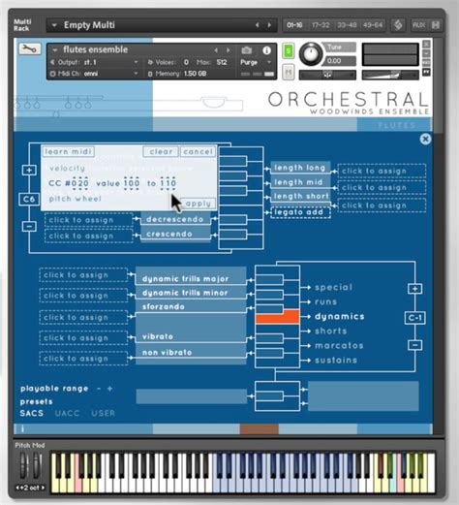Click minus below the C-1 keyswitch
The height and width of the screenshot is (505, 459).
point(415,345)
